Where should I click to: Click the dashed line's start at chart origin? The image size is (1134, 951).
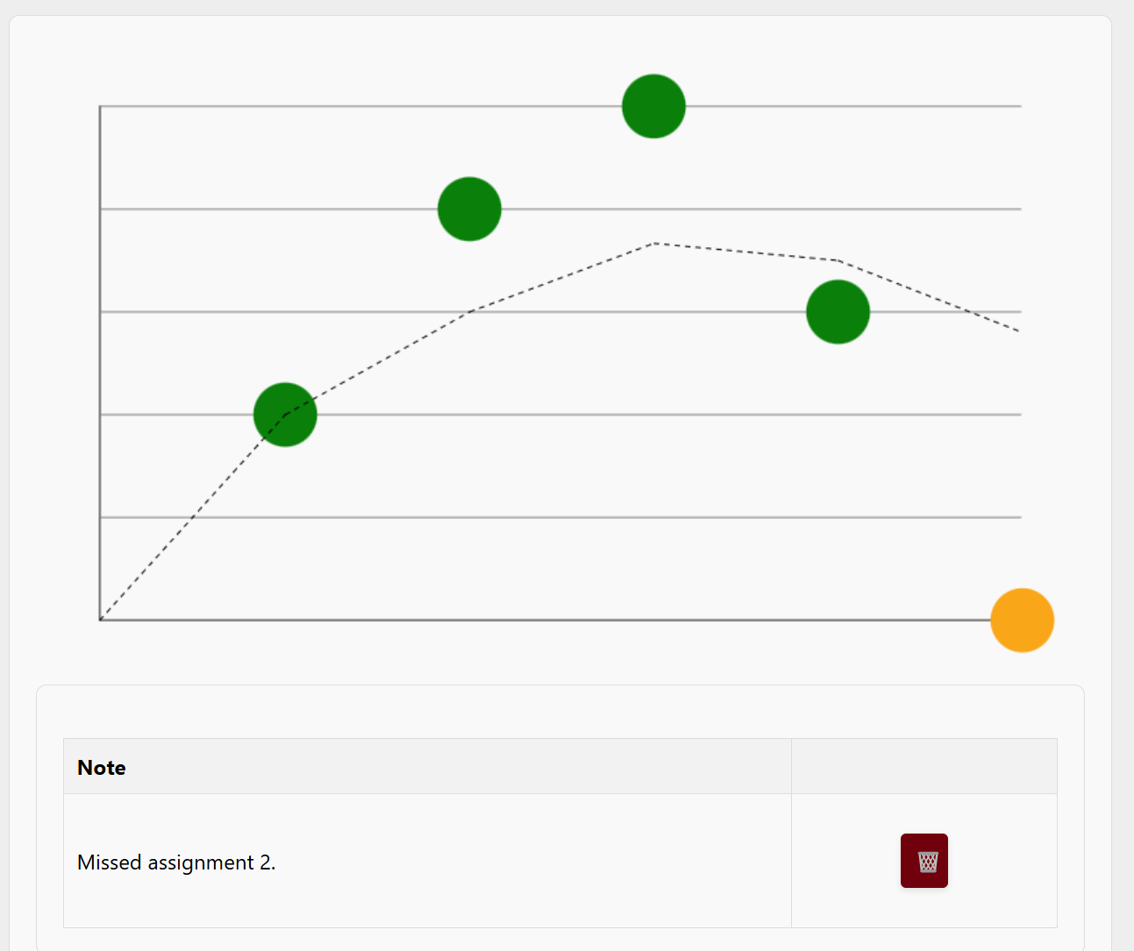(x=102, y=619)
